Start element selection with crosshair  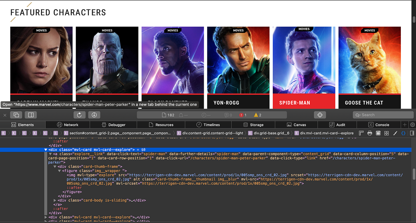click(320, 115)
